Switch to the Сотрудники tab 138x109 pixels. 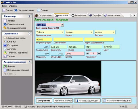tap(43, 15)
